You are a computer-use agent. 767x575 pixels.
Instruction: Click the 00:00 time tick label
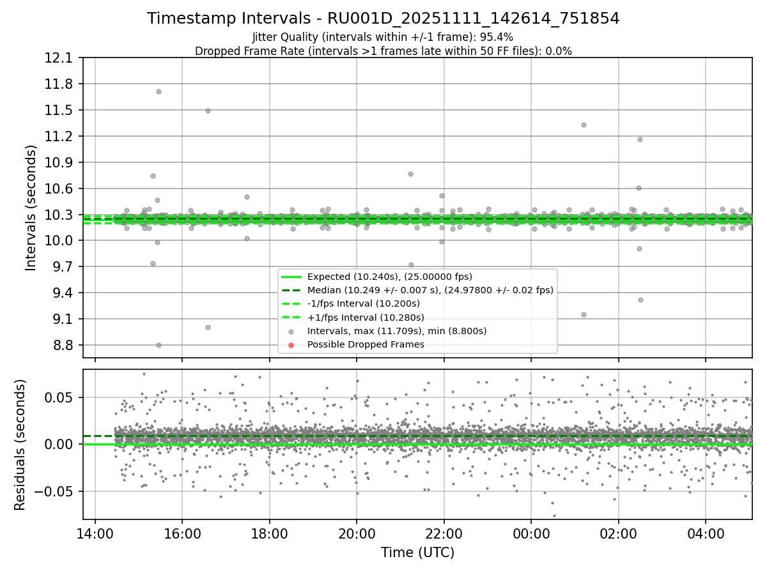pyautogui.click(x=531, y=533)
